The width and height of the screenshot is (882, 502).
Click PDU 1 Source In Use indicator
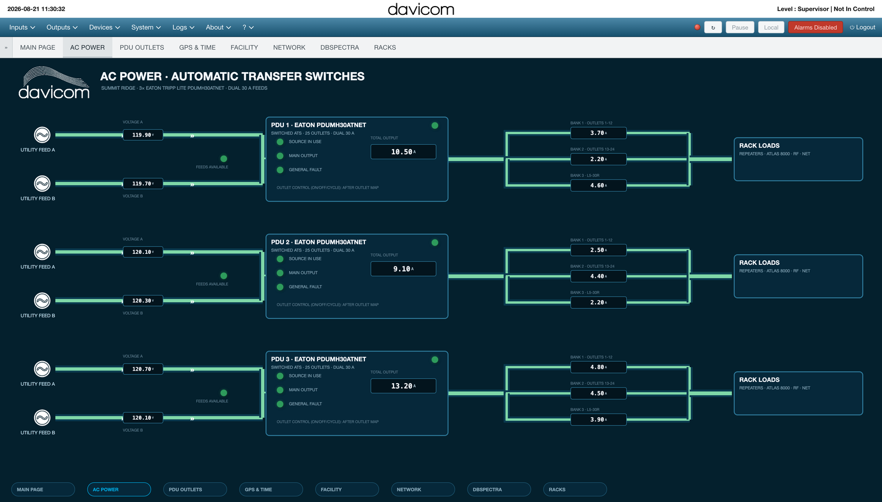[280, 142]
